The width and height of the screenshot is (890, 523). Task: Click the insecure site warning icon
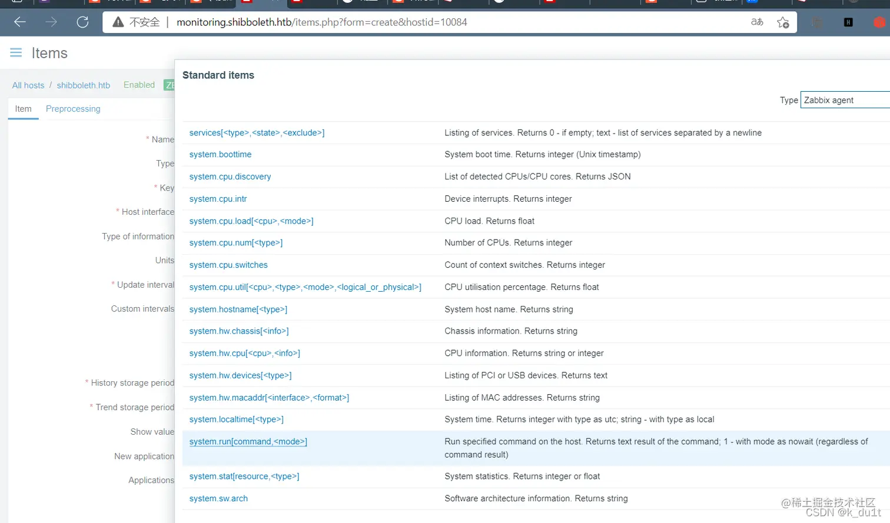point(118,22)
